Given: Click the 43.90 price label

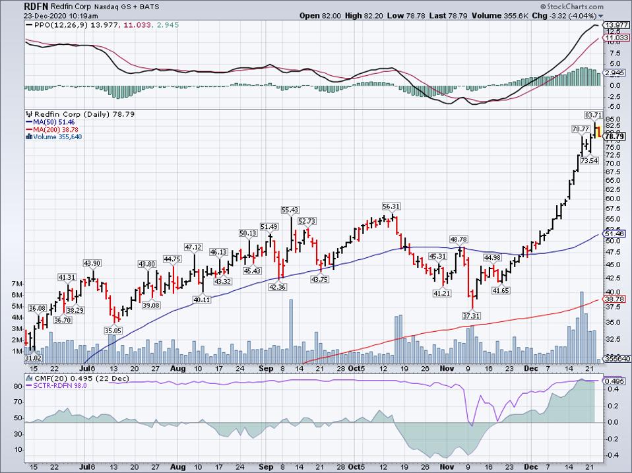Looking at the screenshot, I should coord(92,263).
